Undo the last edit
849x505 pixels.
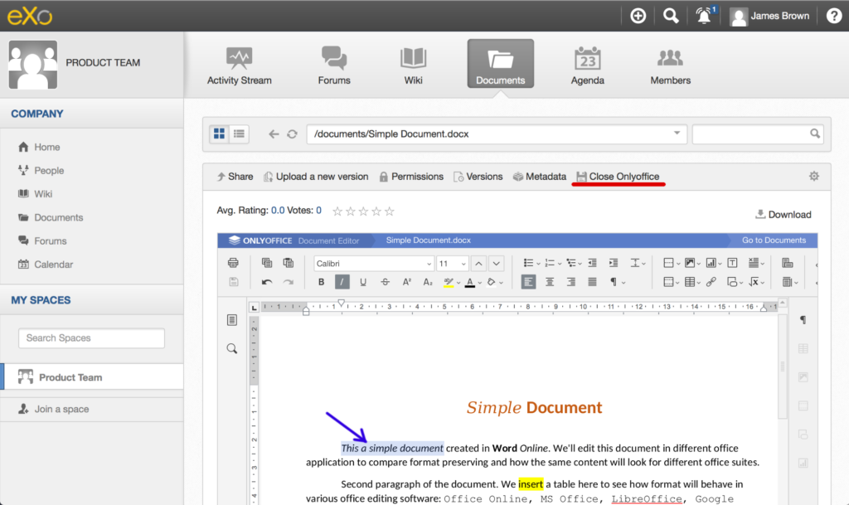coord(266,282)
